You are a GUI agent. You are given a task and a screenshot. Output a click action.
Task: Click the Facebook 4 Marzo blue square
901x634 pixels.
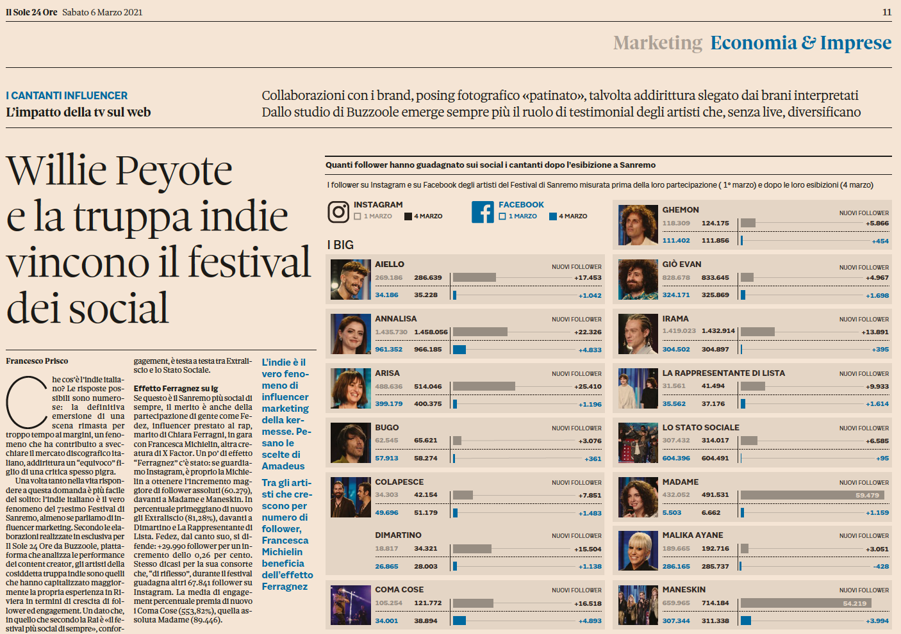[552, 216]
